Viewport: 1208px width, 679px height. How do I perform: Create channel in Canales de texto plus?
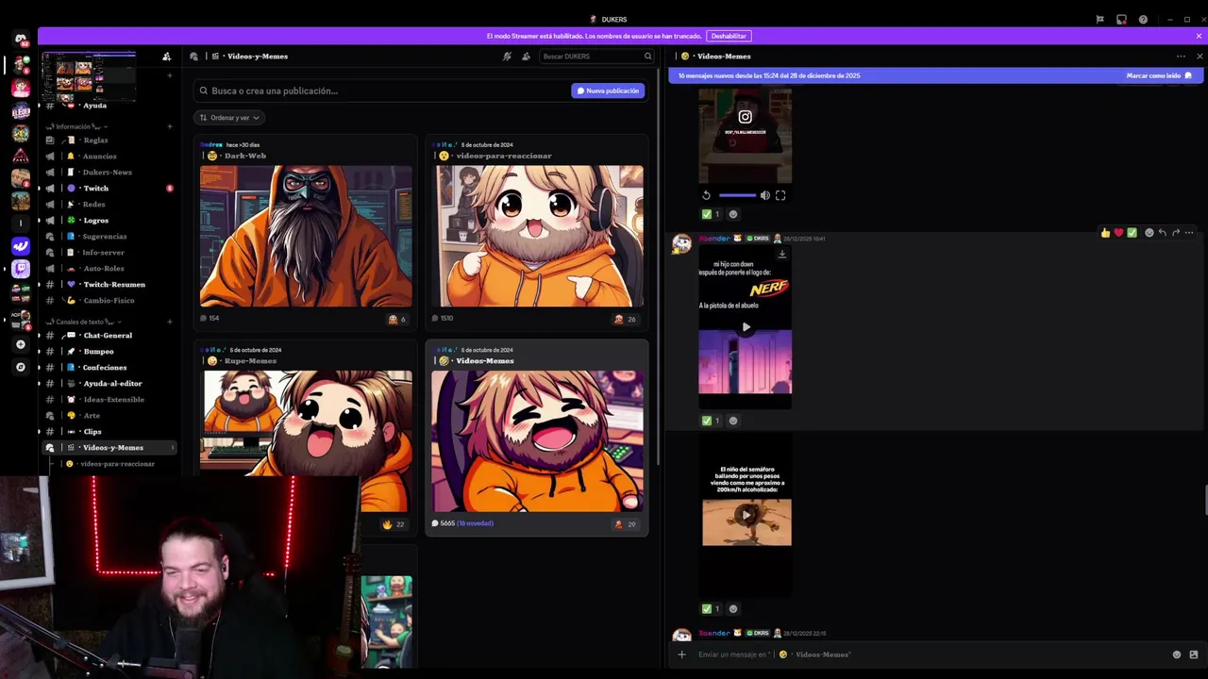click(170, 322)
